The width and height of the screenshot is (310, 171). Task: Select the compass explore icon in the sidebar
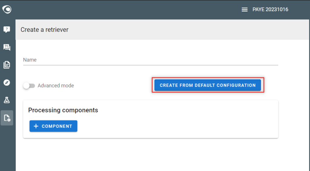coord(7,82)
